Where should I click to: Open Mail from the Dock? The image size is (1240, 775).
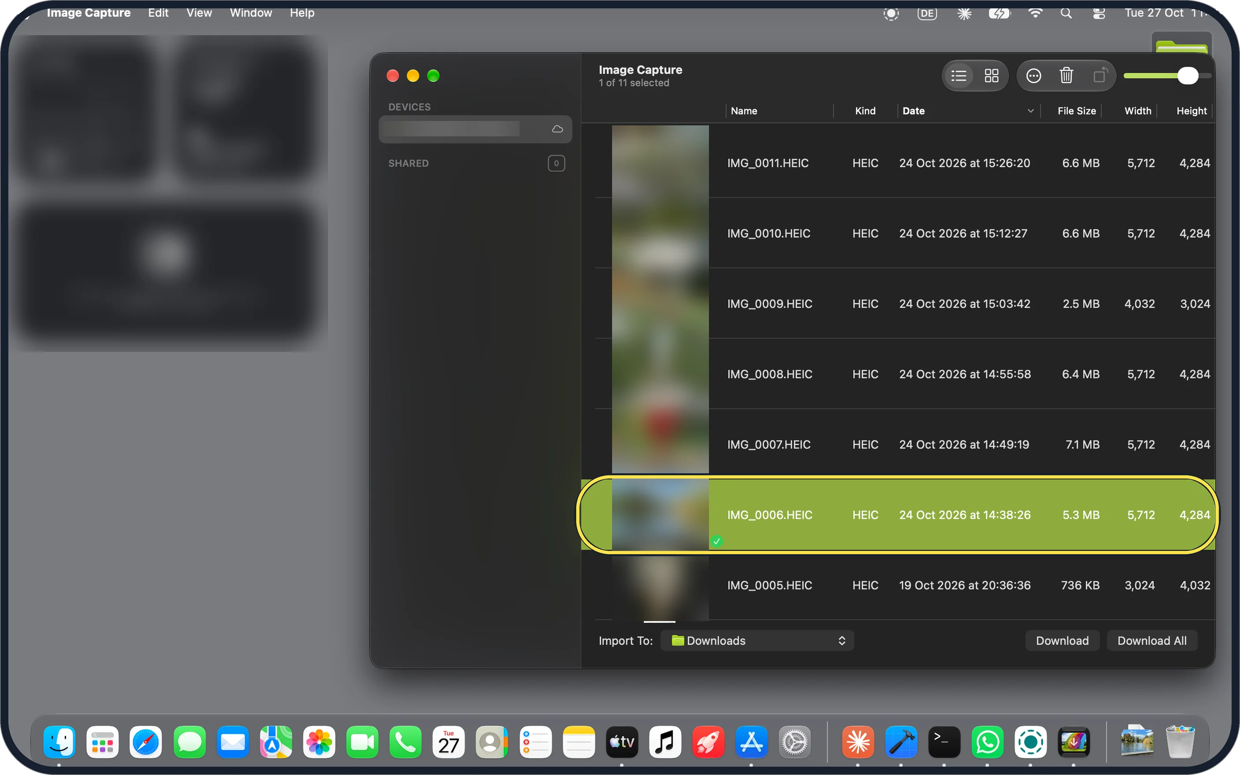232,742
